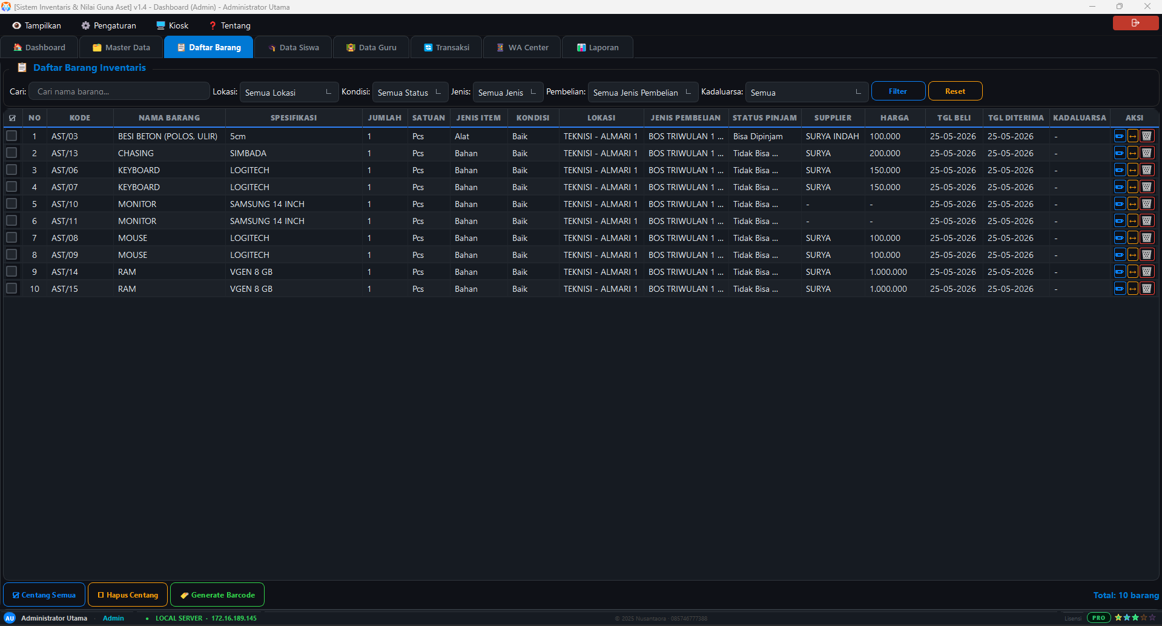The height and width of the screenshot is (626, 1162).
Task: Click the orange transfer arrow for AST/13
Action: (x=1132, y=153)
